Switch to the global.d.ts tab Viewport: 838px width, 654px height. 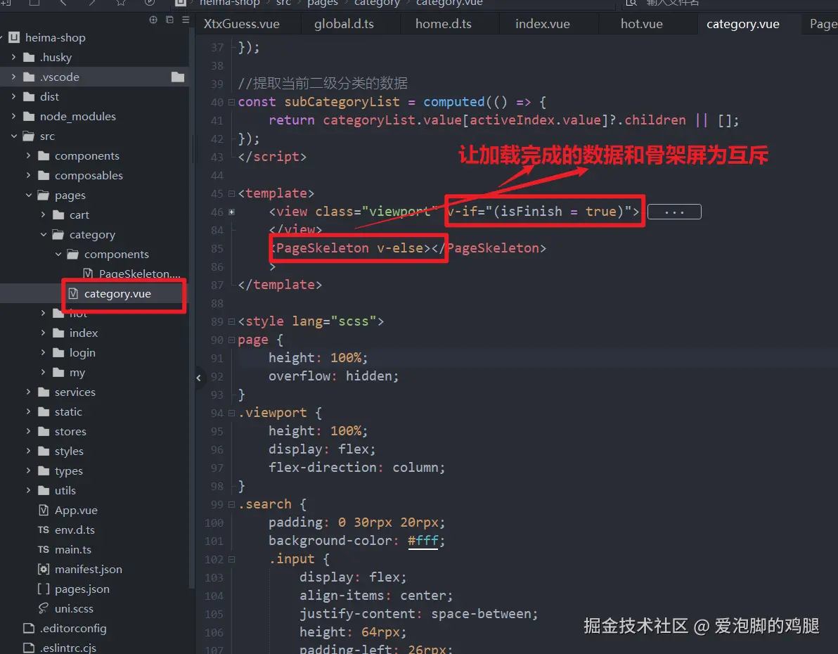(x=344, y=24)
